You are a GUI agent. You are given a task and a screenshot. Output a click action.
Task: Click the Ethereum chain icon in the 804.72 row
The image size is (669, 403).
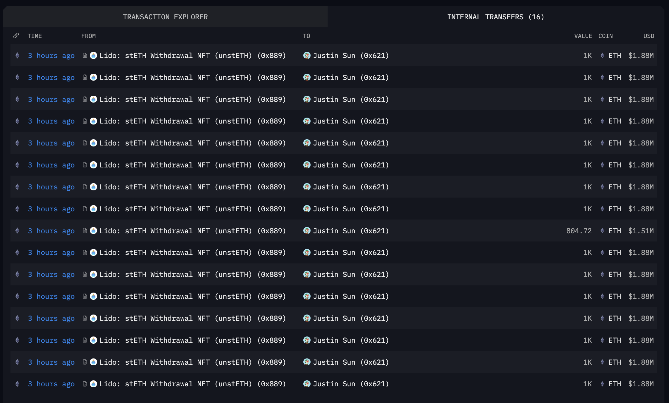click(x=17, y=231)
